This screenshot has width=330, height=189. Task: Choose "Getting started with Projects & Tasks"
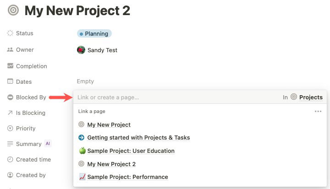coord(138,137)
